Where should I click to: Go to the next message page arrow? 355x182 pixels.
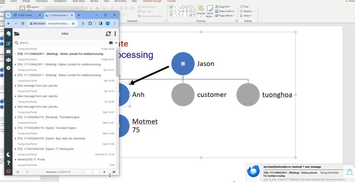click(104, 172)
